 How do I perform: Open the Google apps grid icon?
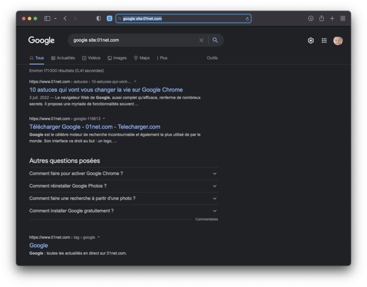coord(324,41)
